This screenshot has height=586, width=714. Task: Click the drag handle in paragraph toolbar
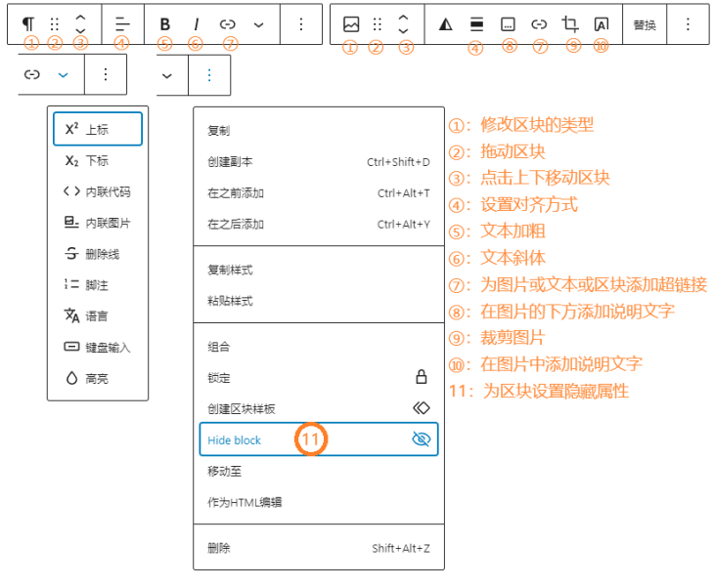point(55,23)
